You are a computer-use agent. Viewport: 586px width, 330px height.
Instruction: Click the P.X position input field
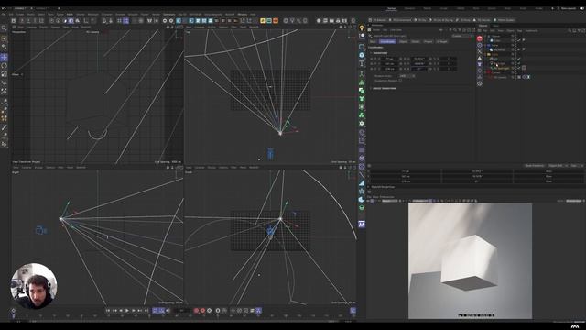[x=389, y=59]
